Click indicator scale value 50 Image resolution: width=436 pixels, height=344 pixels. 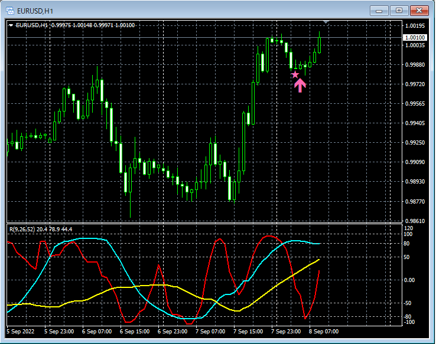406,257
